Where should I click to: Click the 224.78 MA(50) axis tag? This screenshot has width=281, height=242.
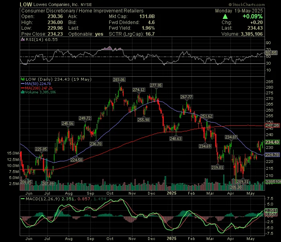click(272, 155)
